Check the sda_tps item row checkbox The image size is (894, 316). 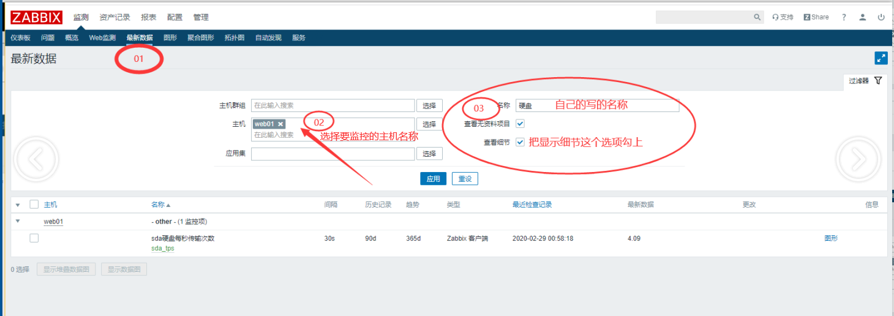(34, 238)
